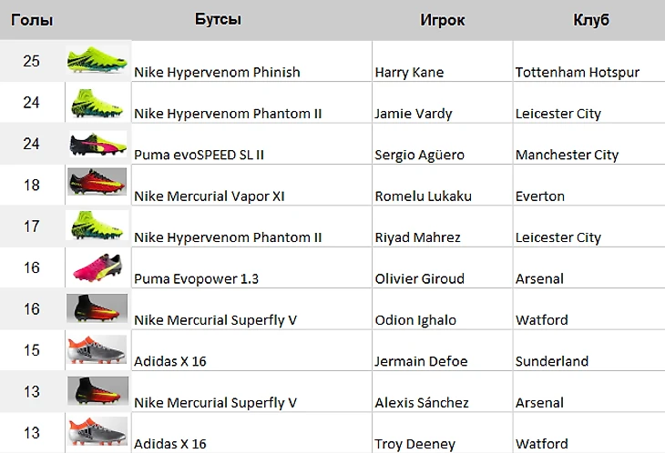Click Riyad Mahrez's boot thumbnail
The width and height of the screenshot is (665, 453).
click(x=97, y=226)
